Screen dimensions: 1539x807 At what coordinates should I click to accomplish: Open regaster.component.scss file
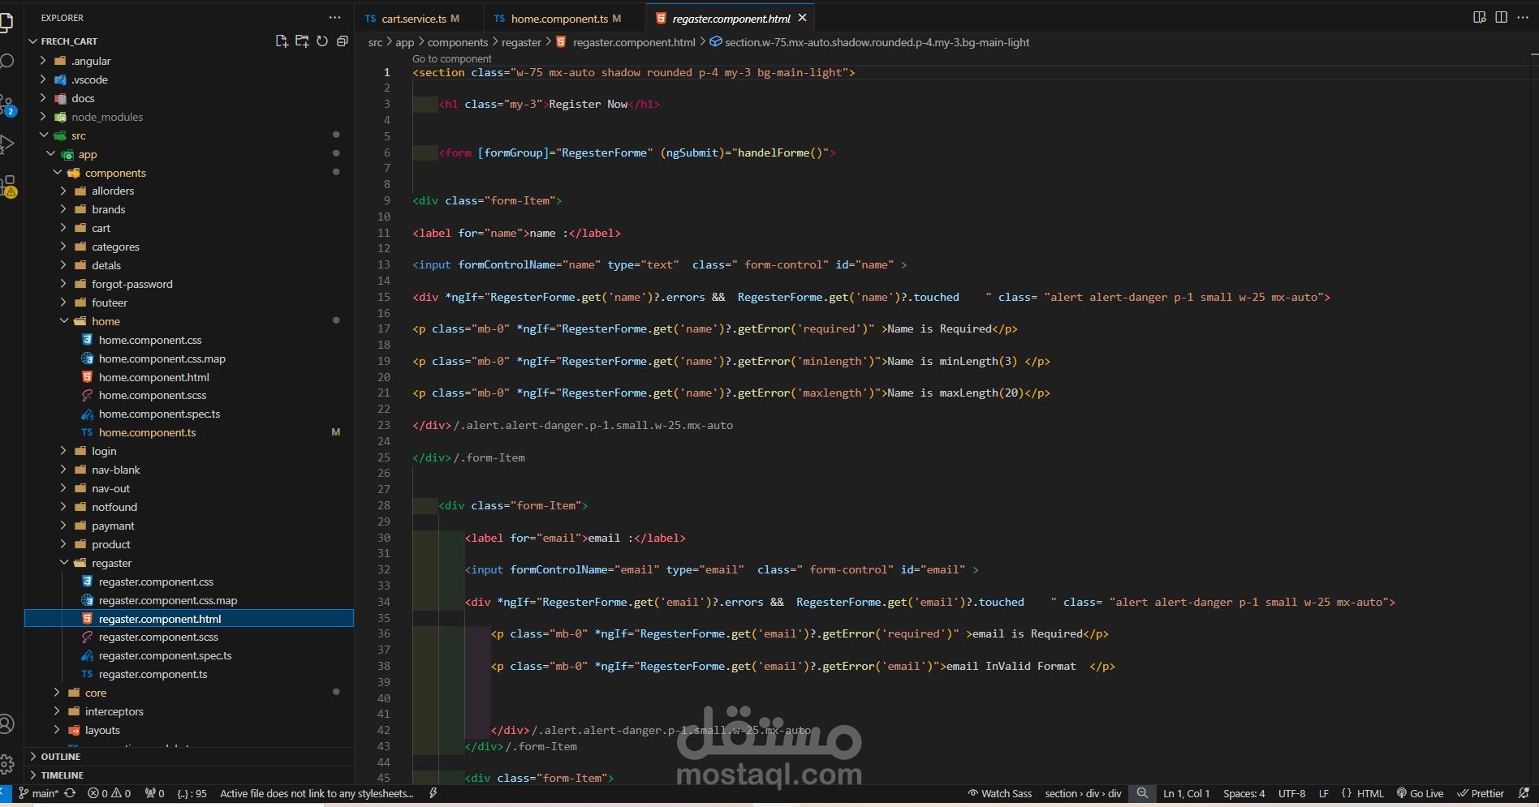click(x=189, y=637)
